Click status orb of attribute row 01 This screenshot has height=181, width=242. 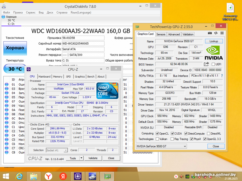pyautogui.click(x=6, y=84)
